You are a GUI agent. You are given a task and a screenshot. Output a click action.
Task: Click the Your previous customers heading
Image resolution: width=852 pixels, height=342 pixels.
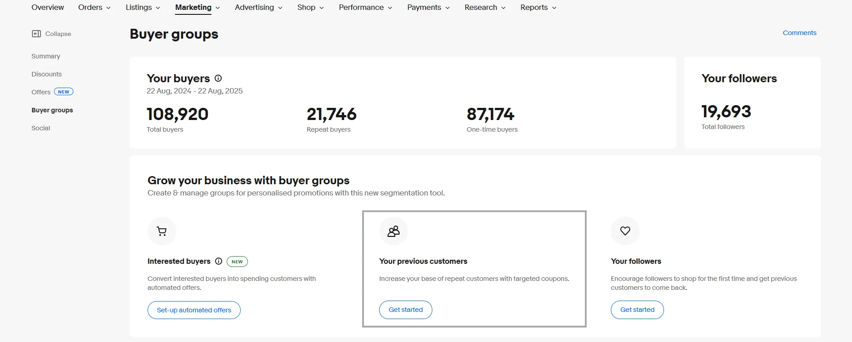click(x=423, y=261)
